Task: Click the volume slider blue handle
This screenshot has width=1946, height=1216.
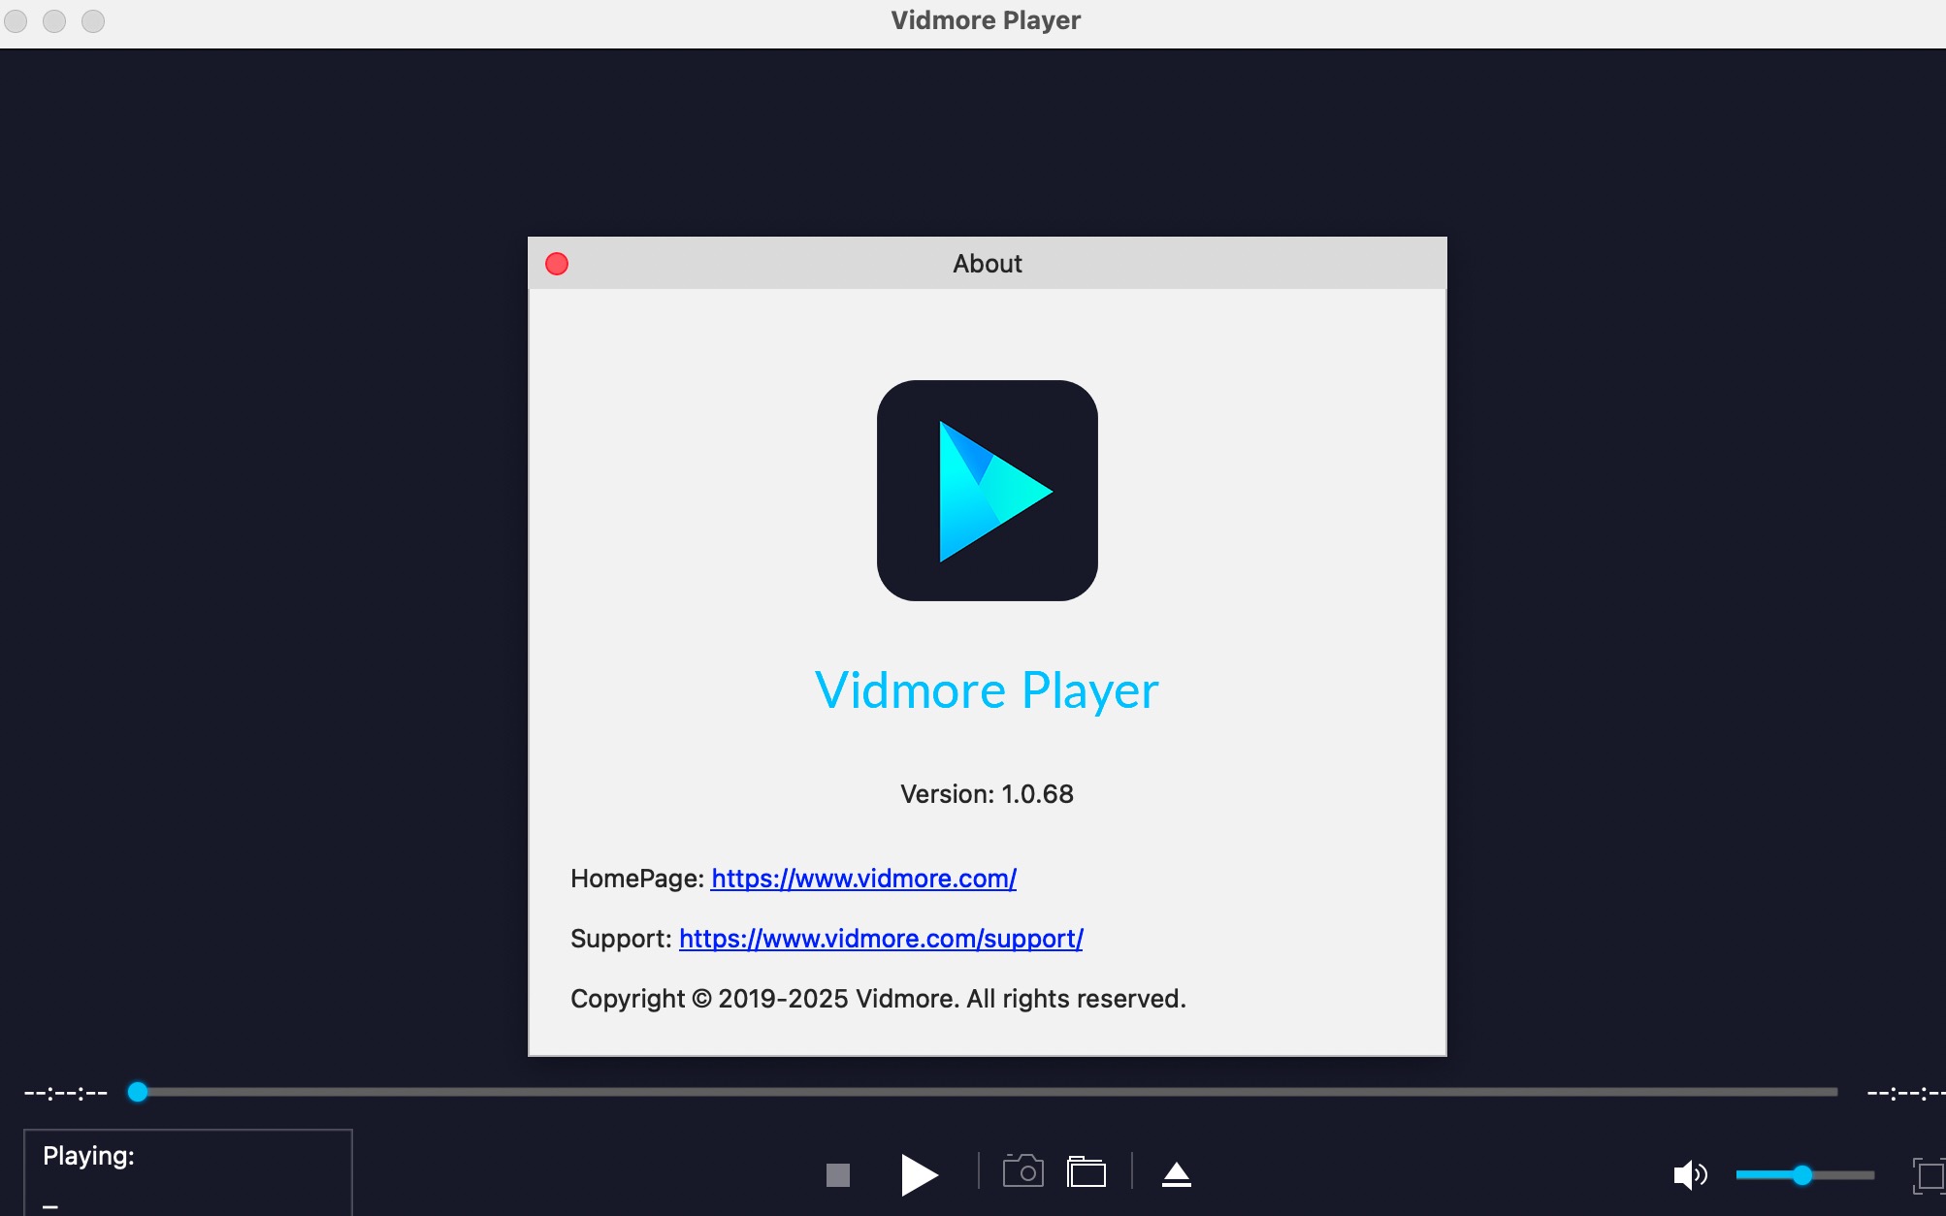Action: pos(1801,1175)
